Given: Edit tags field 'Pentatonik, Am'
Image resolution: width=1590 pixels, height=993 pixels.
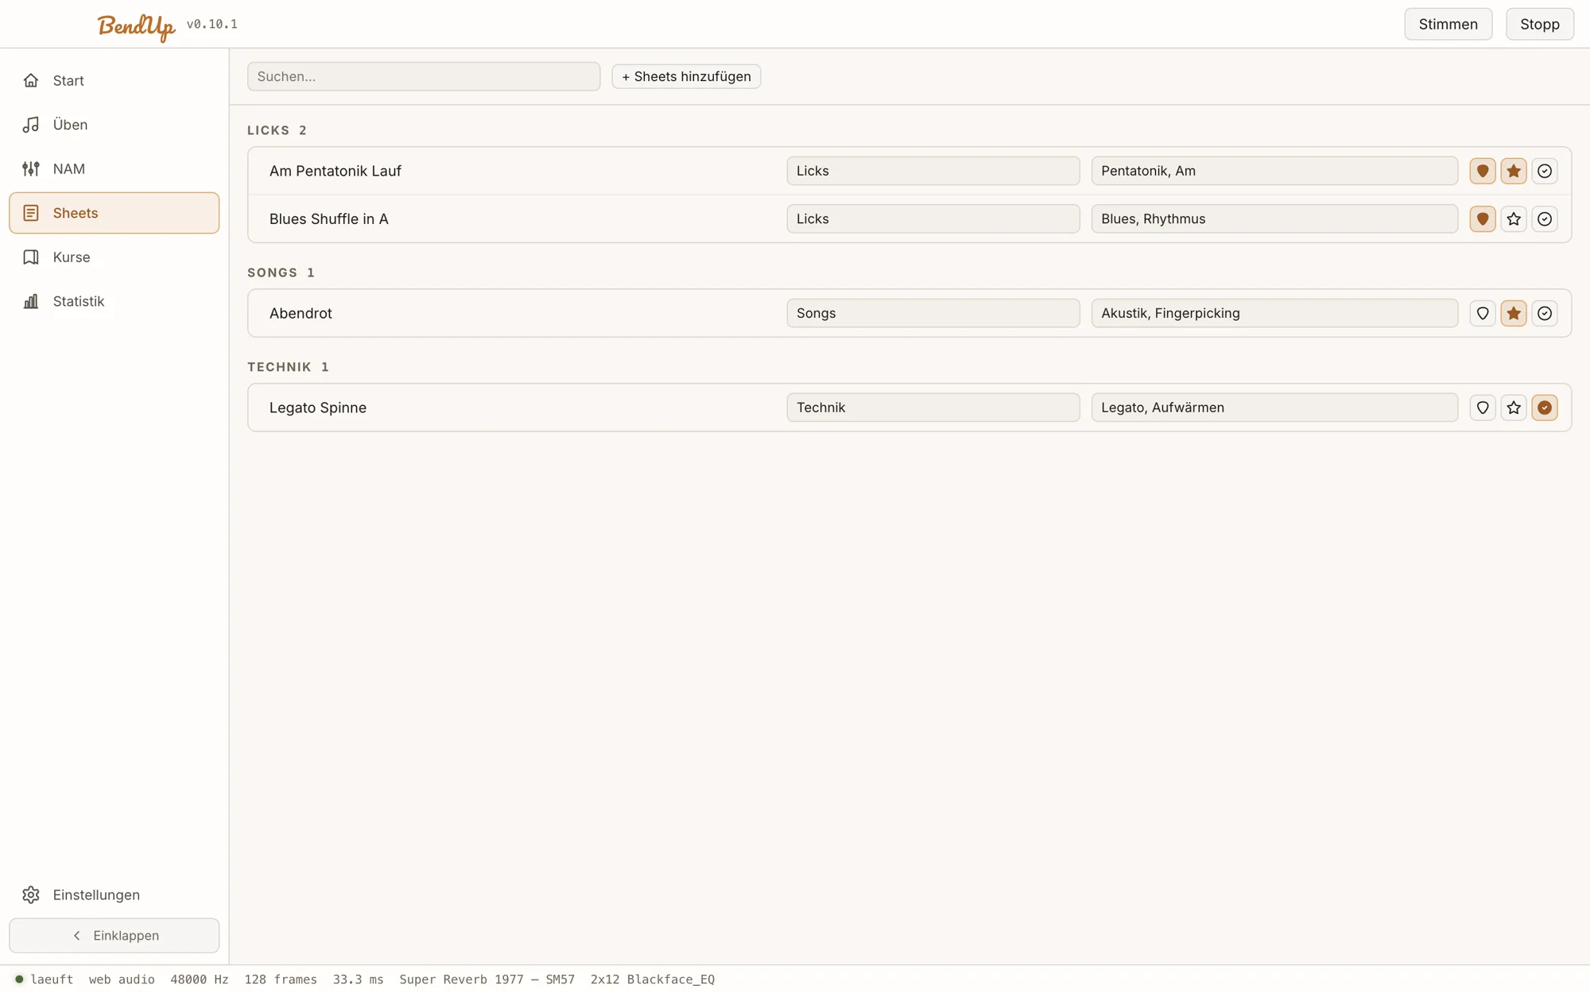Looking at the screenshot, I should click(1274, 171).
